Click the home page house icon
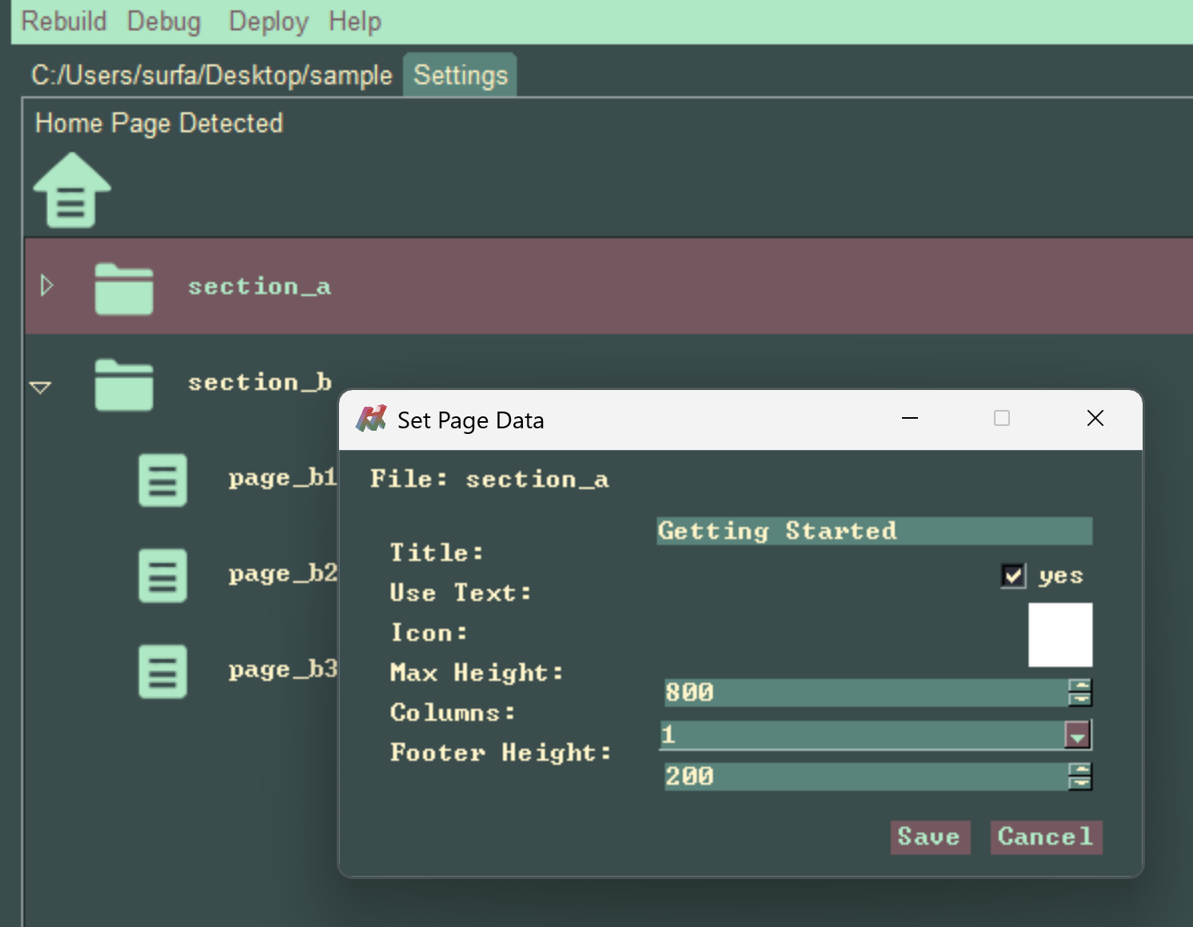This screenshot has width=1193, height=927. 71,191
